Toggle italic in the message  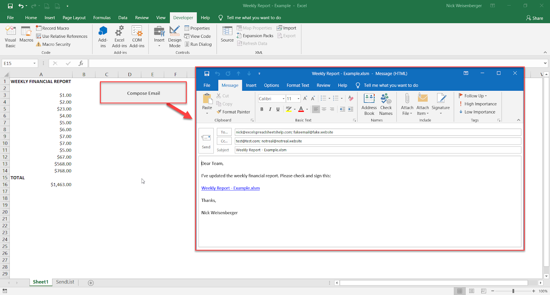coord(270,109)
